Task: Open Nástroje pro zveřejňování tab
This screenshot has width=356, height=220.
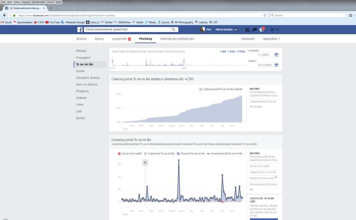Action: [177, 39]
